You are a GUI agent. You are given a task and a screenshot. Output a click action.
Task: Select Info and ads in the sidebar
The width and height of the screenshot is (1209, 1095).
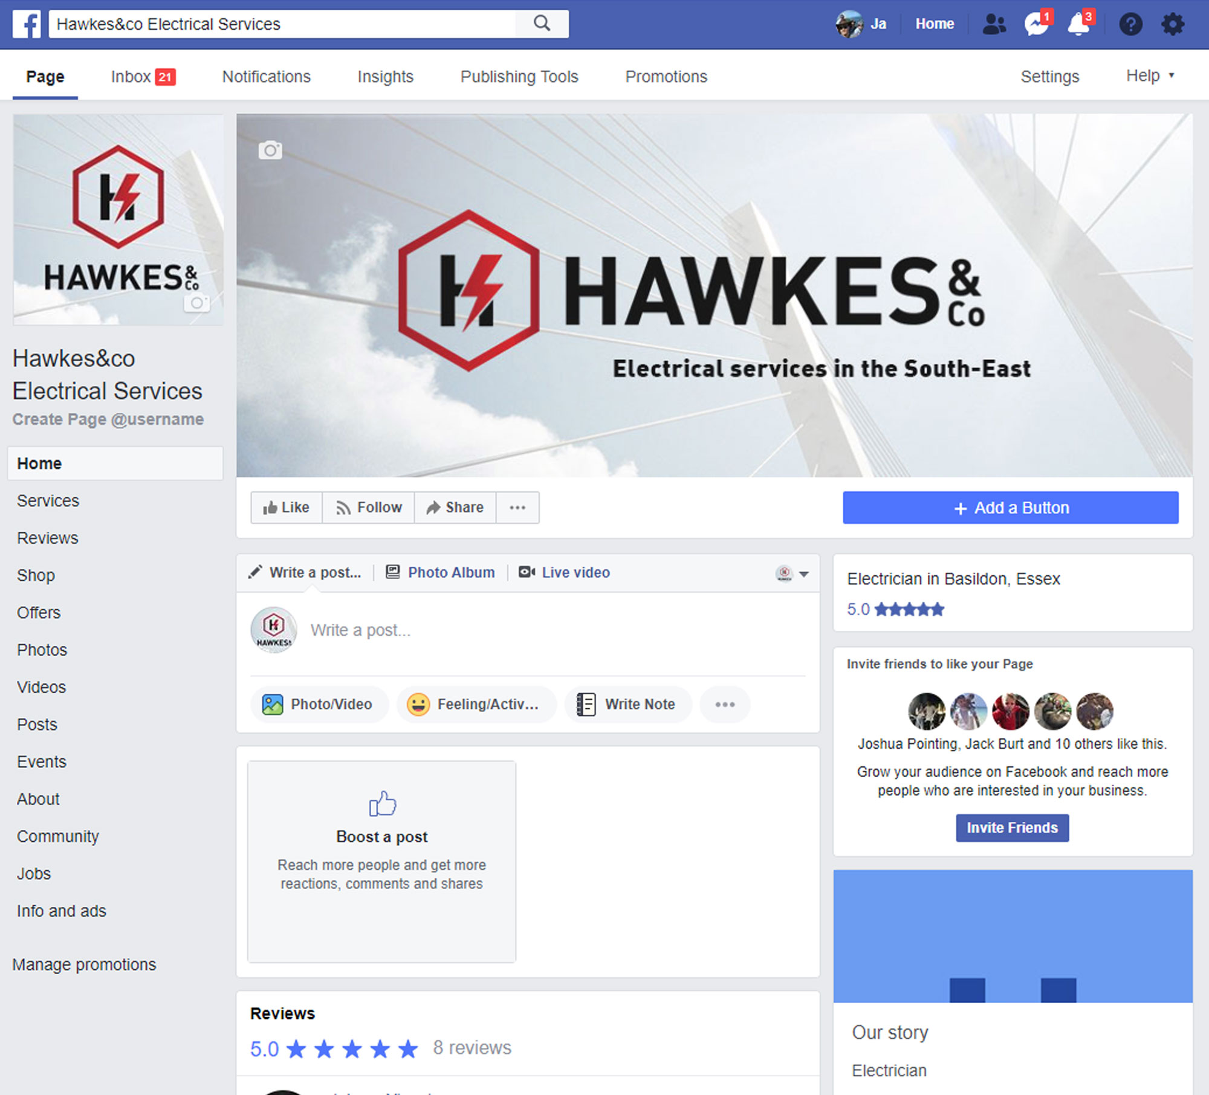click(x=62, y=911)
